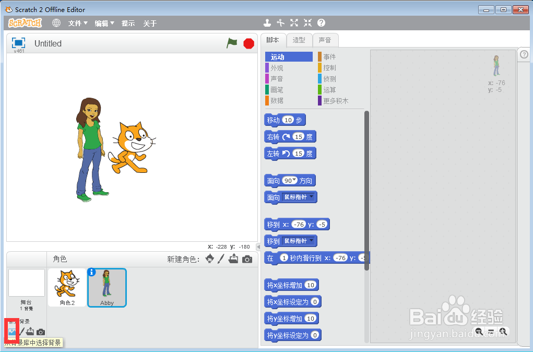Click the Scratch logo
This screenshot has width=533, height=352.
pyautogui.click(x=25, y=23)
